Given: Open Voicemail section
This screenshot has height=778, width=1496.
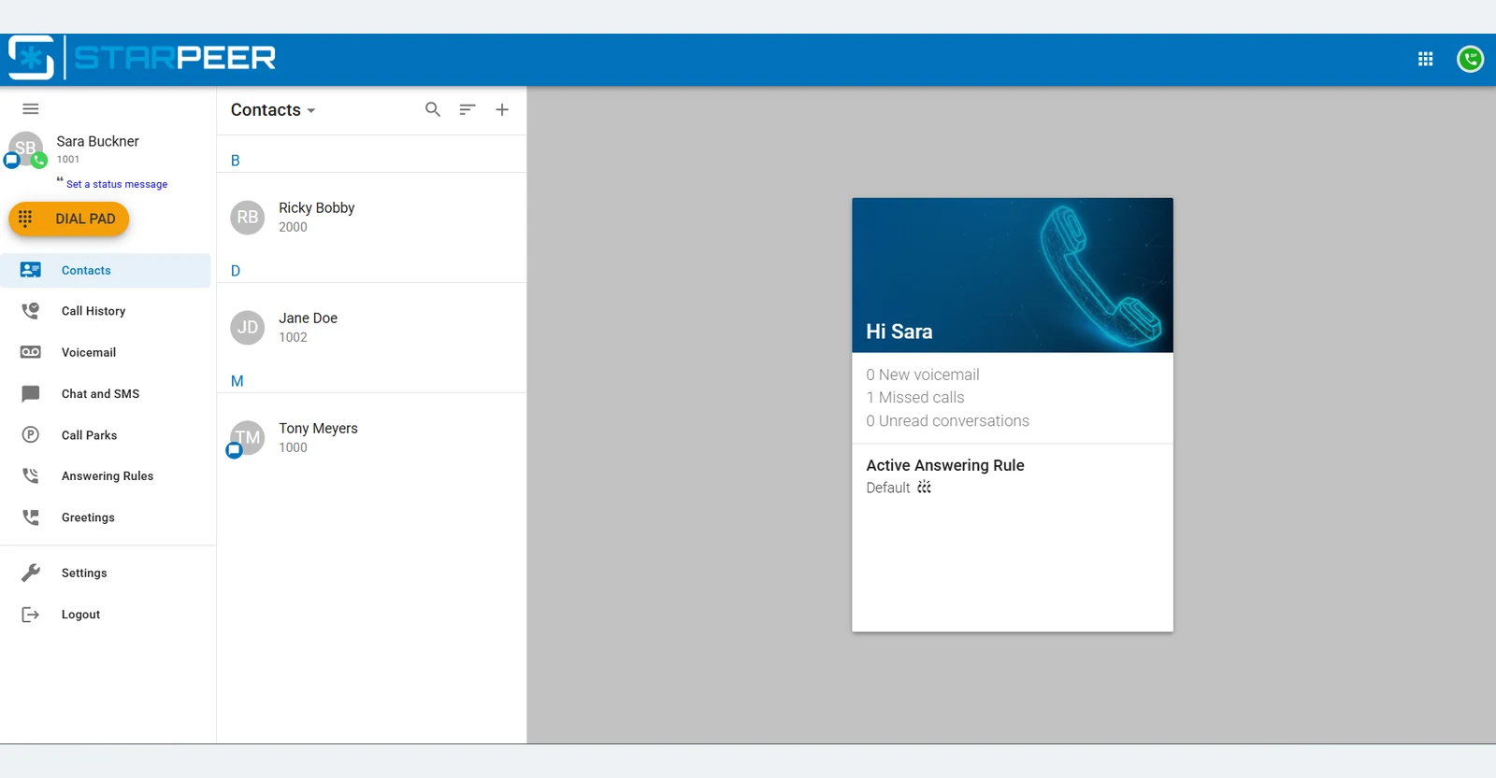Looking at the screenshot, I should coord(106,352).
